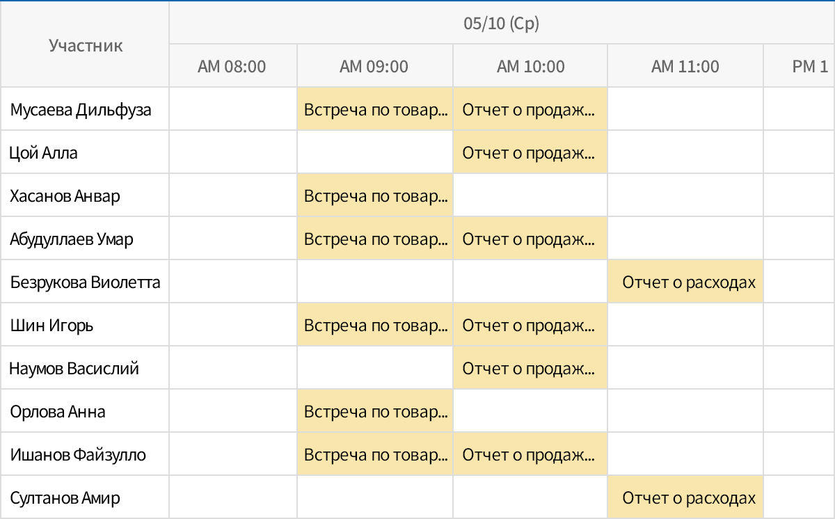Open Цой Алла's 'Отчет о продаж...' event
The width and height of the screenshot is (835, 519).
point(530,152)
